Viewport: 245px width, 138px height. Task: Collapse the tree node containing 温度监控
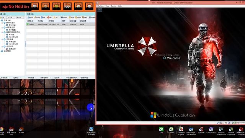(2, 46)
